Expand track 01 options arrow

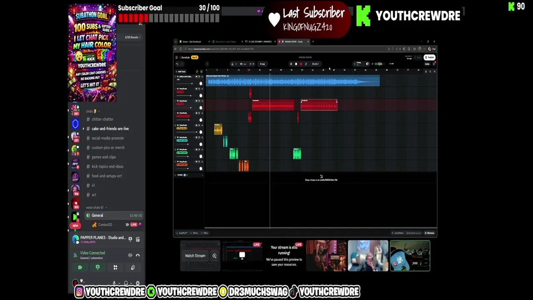(202, 76)
